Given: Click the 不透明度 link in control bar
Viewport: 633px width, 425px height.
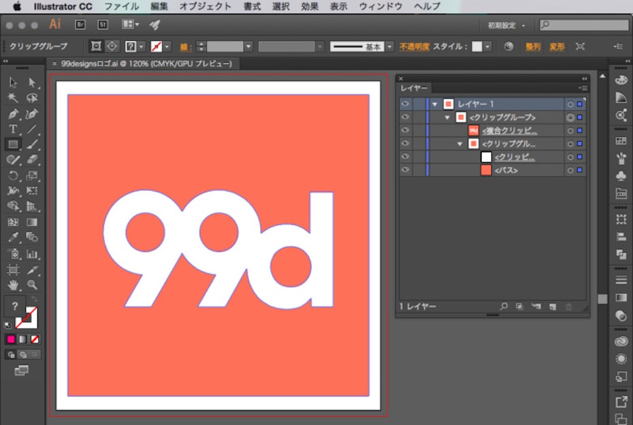Looking at the screenshot, I should click(414, 47).
